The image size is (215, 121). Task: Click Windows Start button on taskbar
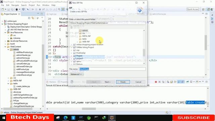pyautogui.click(x=4, y=118)
